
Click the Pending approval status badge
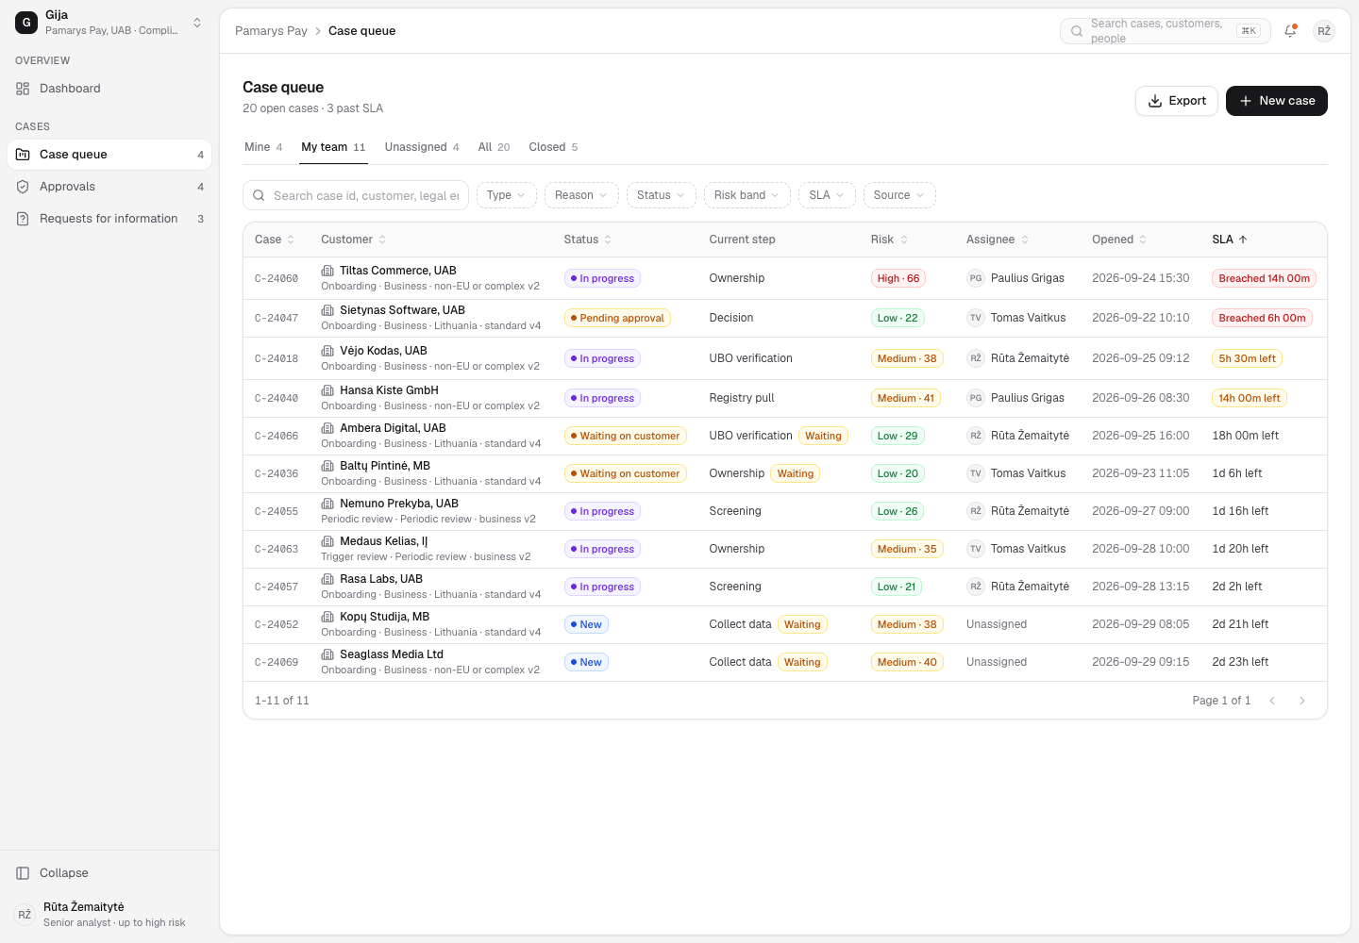pyautogui.click(x=617, y=318)
